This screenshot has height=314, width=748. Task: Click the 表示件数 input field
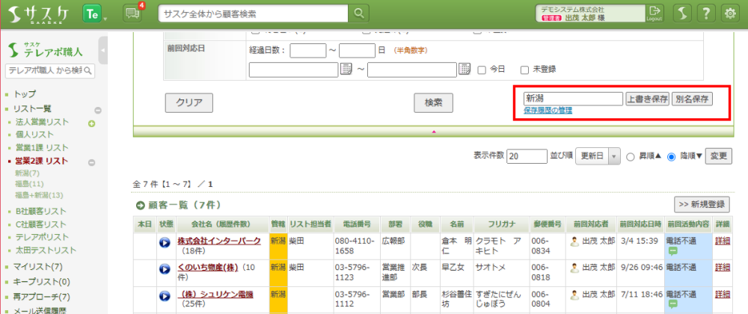point(527,156)
